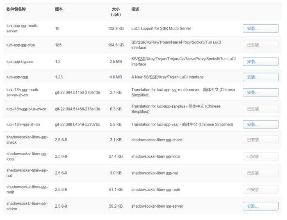Click the disabled 已安装 button for luci-app-ssr-plus
The width and height of the screenshot is (287, 220).
point(260,45)
